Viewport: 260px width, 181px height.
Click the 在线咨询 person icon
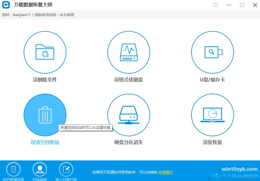pos(40,169)
